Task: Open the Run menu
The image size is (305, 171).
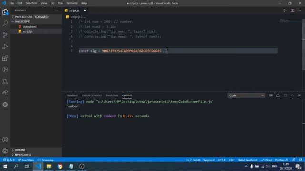Action: pos(61,3)
